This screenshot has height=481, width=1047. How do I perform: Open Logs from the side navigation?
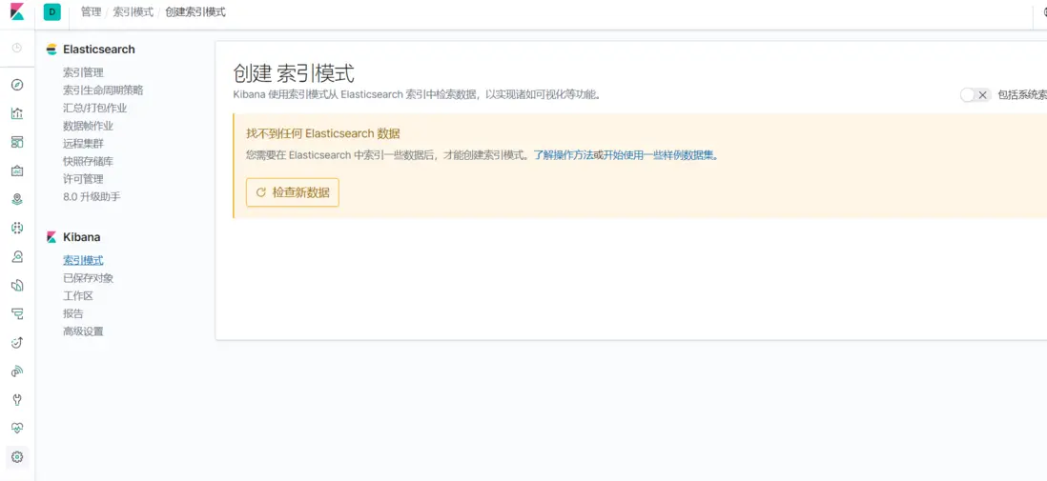pyautogui.click(x=17, y=285)
